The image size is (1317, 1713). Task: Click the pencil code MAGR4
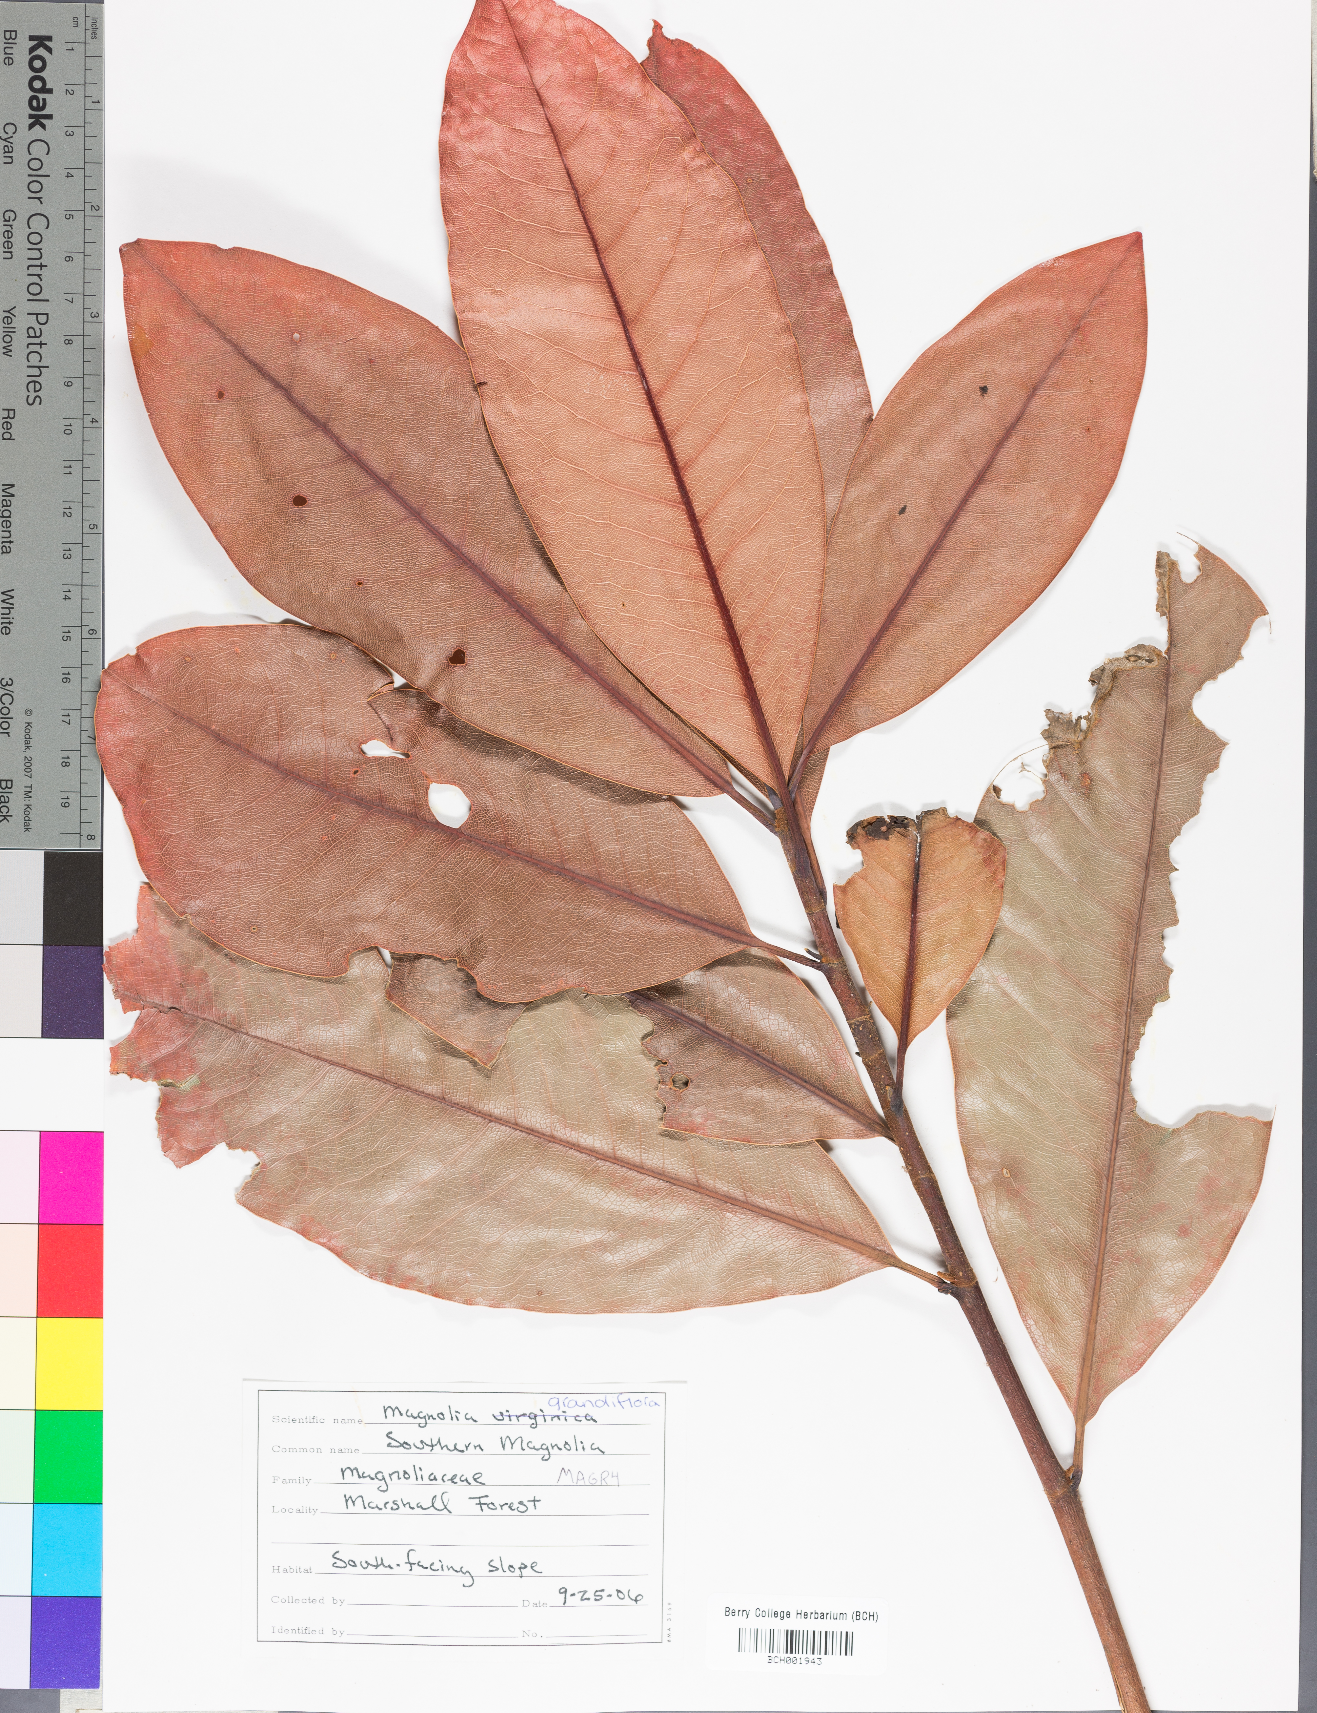(x=588, y=1476)
